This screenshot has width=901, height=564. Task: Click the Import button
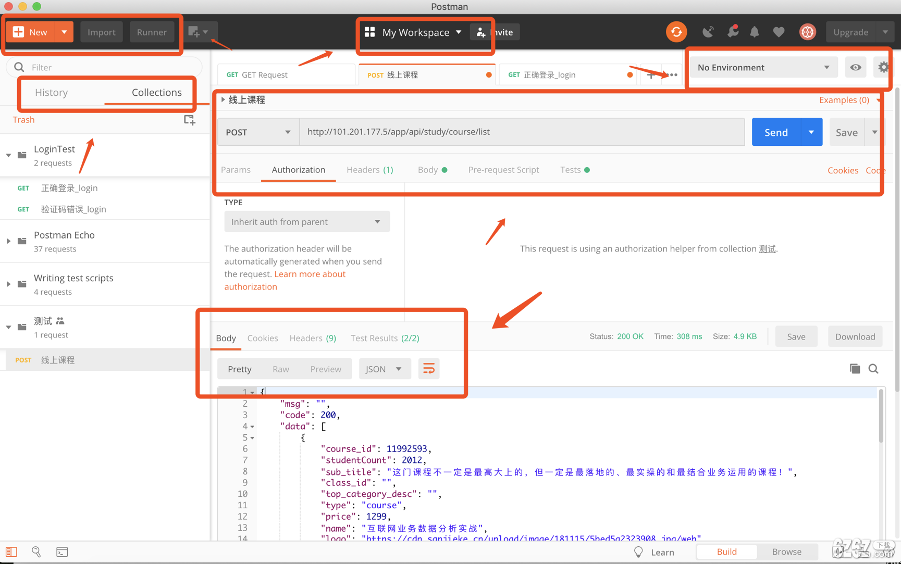(102, 32)
